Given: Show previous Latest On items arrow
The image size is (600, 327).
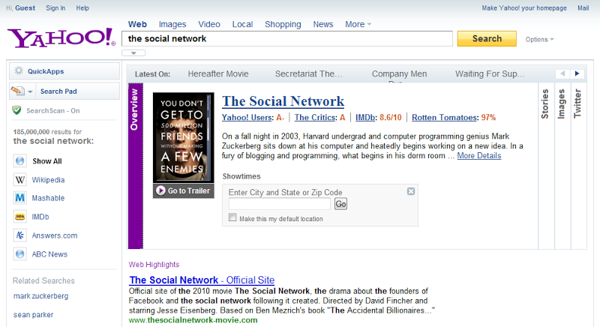Looking at the screenshot, I should pos(562,73).
